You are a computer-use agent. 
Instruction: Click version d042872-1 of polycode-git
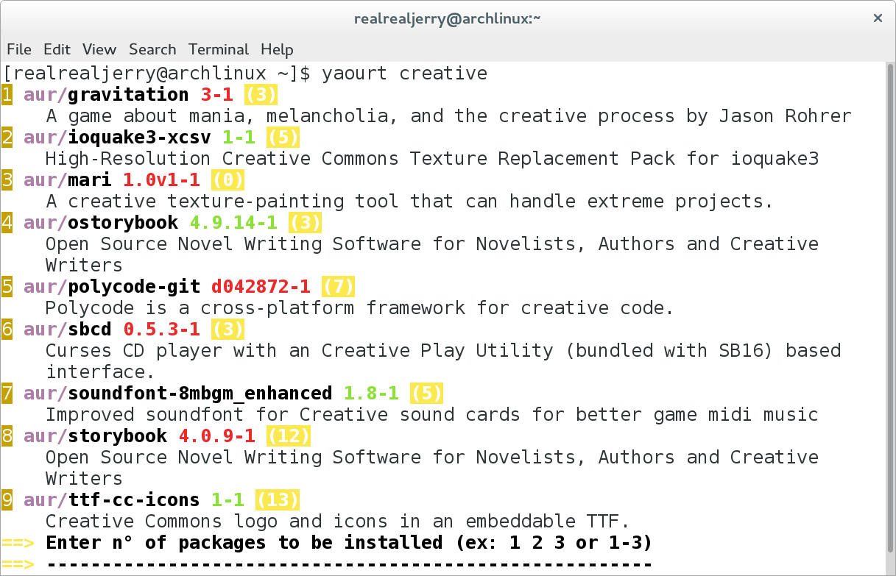click(261, 287)
